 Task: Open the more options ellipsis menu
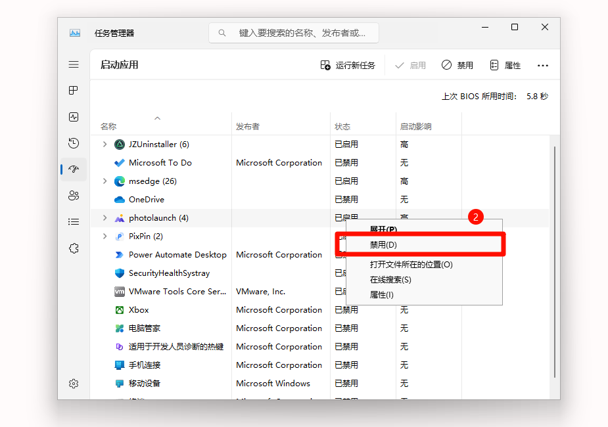tap(542, 66)
